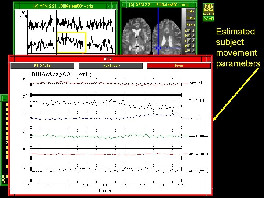The image size is (264, 198).
Task: Click the 'i' row up arrow
Action: point(193,51)
